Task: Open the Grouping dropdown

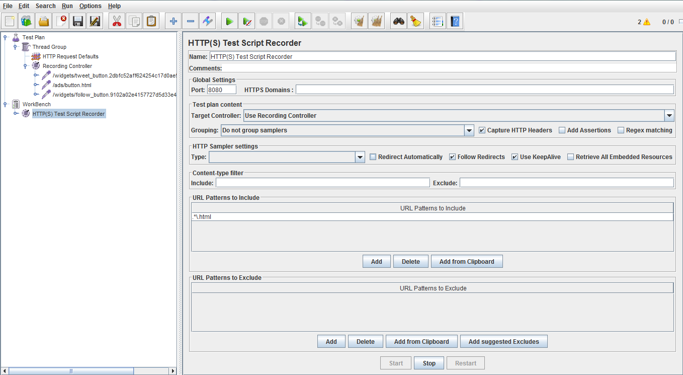Action: [x=469, y=130]
